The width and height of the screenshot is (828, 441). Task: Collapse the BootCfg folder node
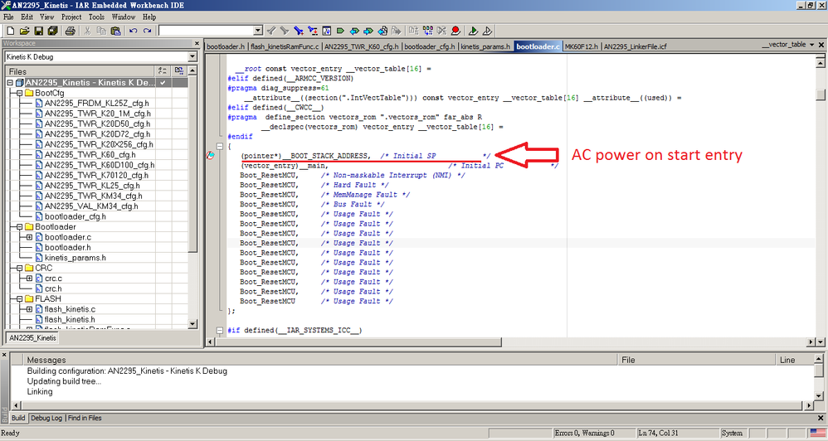(x=20, y=93)
